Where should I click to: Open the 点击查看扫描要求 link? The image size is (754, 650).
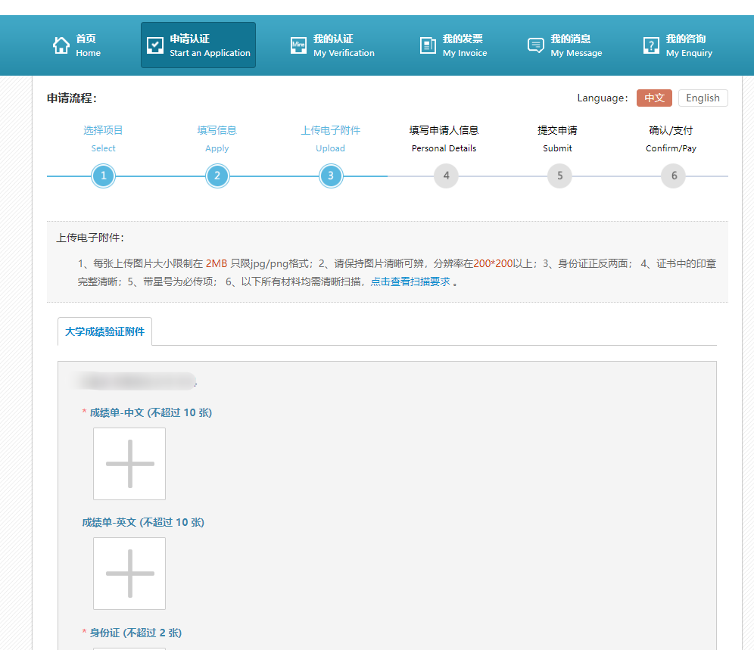[410, 281]
